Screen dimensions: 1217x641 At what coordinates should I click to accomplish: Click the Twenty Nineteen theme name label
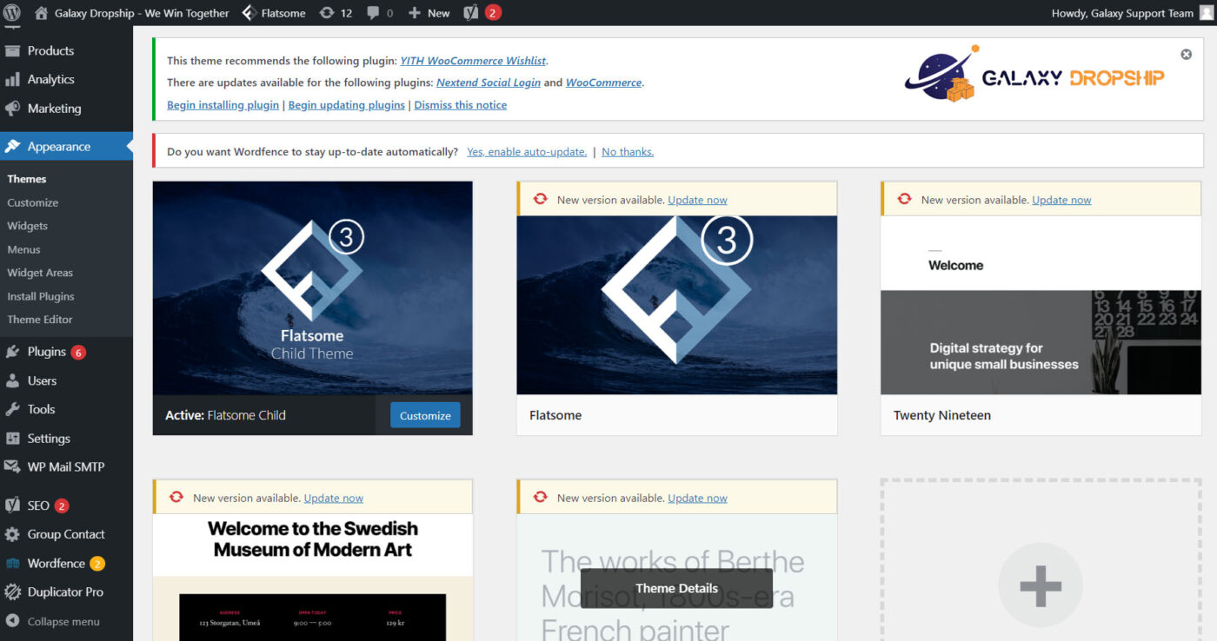[942, 415]
